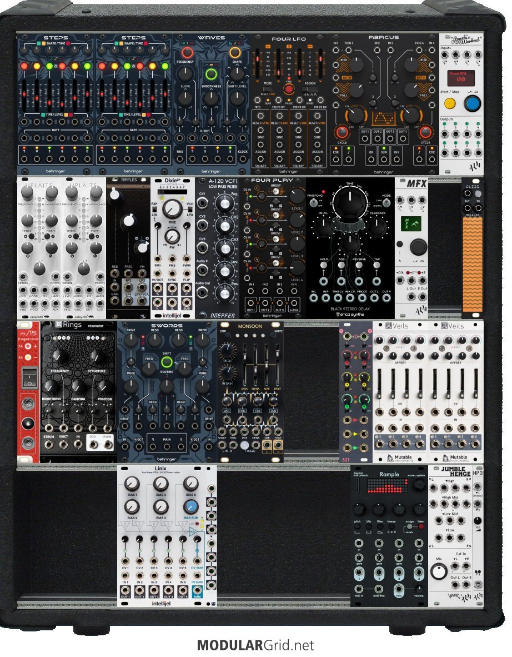The height and width of the screenshot is (657, 512).
Task: Click the Res. knob on A-120 VCF1
Action: point(225,293)
